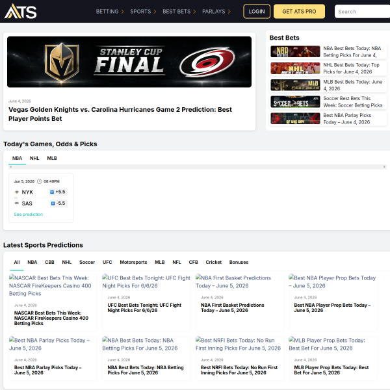Click the LOGIN button
This screenshot has width=390, height=390.
pos(257,12)
